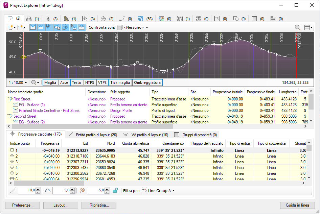This screenshot has height=214, width=320.
Task: Open the pipe networks tab (1)
Action: (183, 19)
